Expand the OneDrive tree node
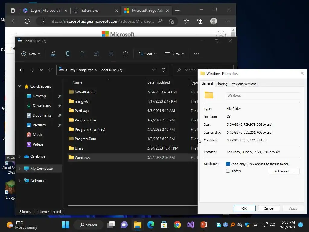This screenshot has width=309, height=232. point(20,156)
